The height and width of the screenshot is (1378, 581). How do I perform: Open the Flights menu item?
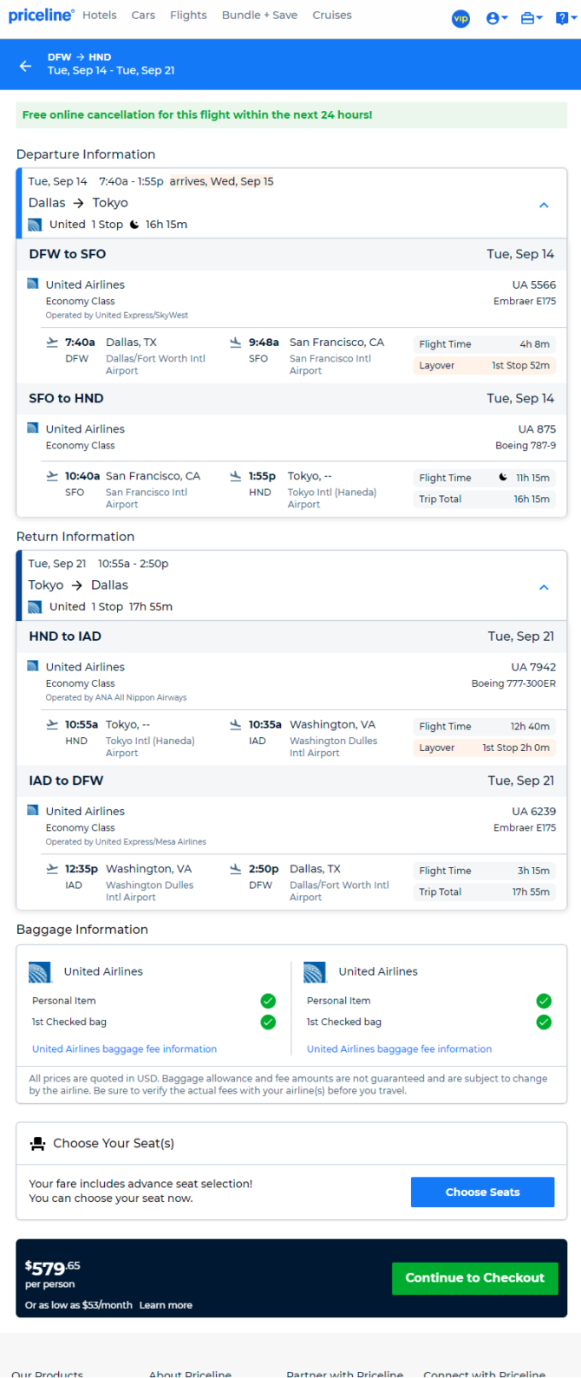[188, 15]
